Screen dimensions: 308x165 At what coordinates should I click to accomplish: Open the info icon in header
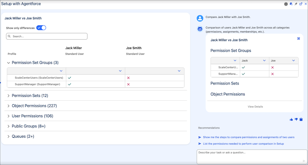(286, 4)
